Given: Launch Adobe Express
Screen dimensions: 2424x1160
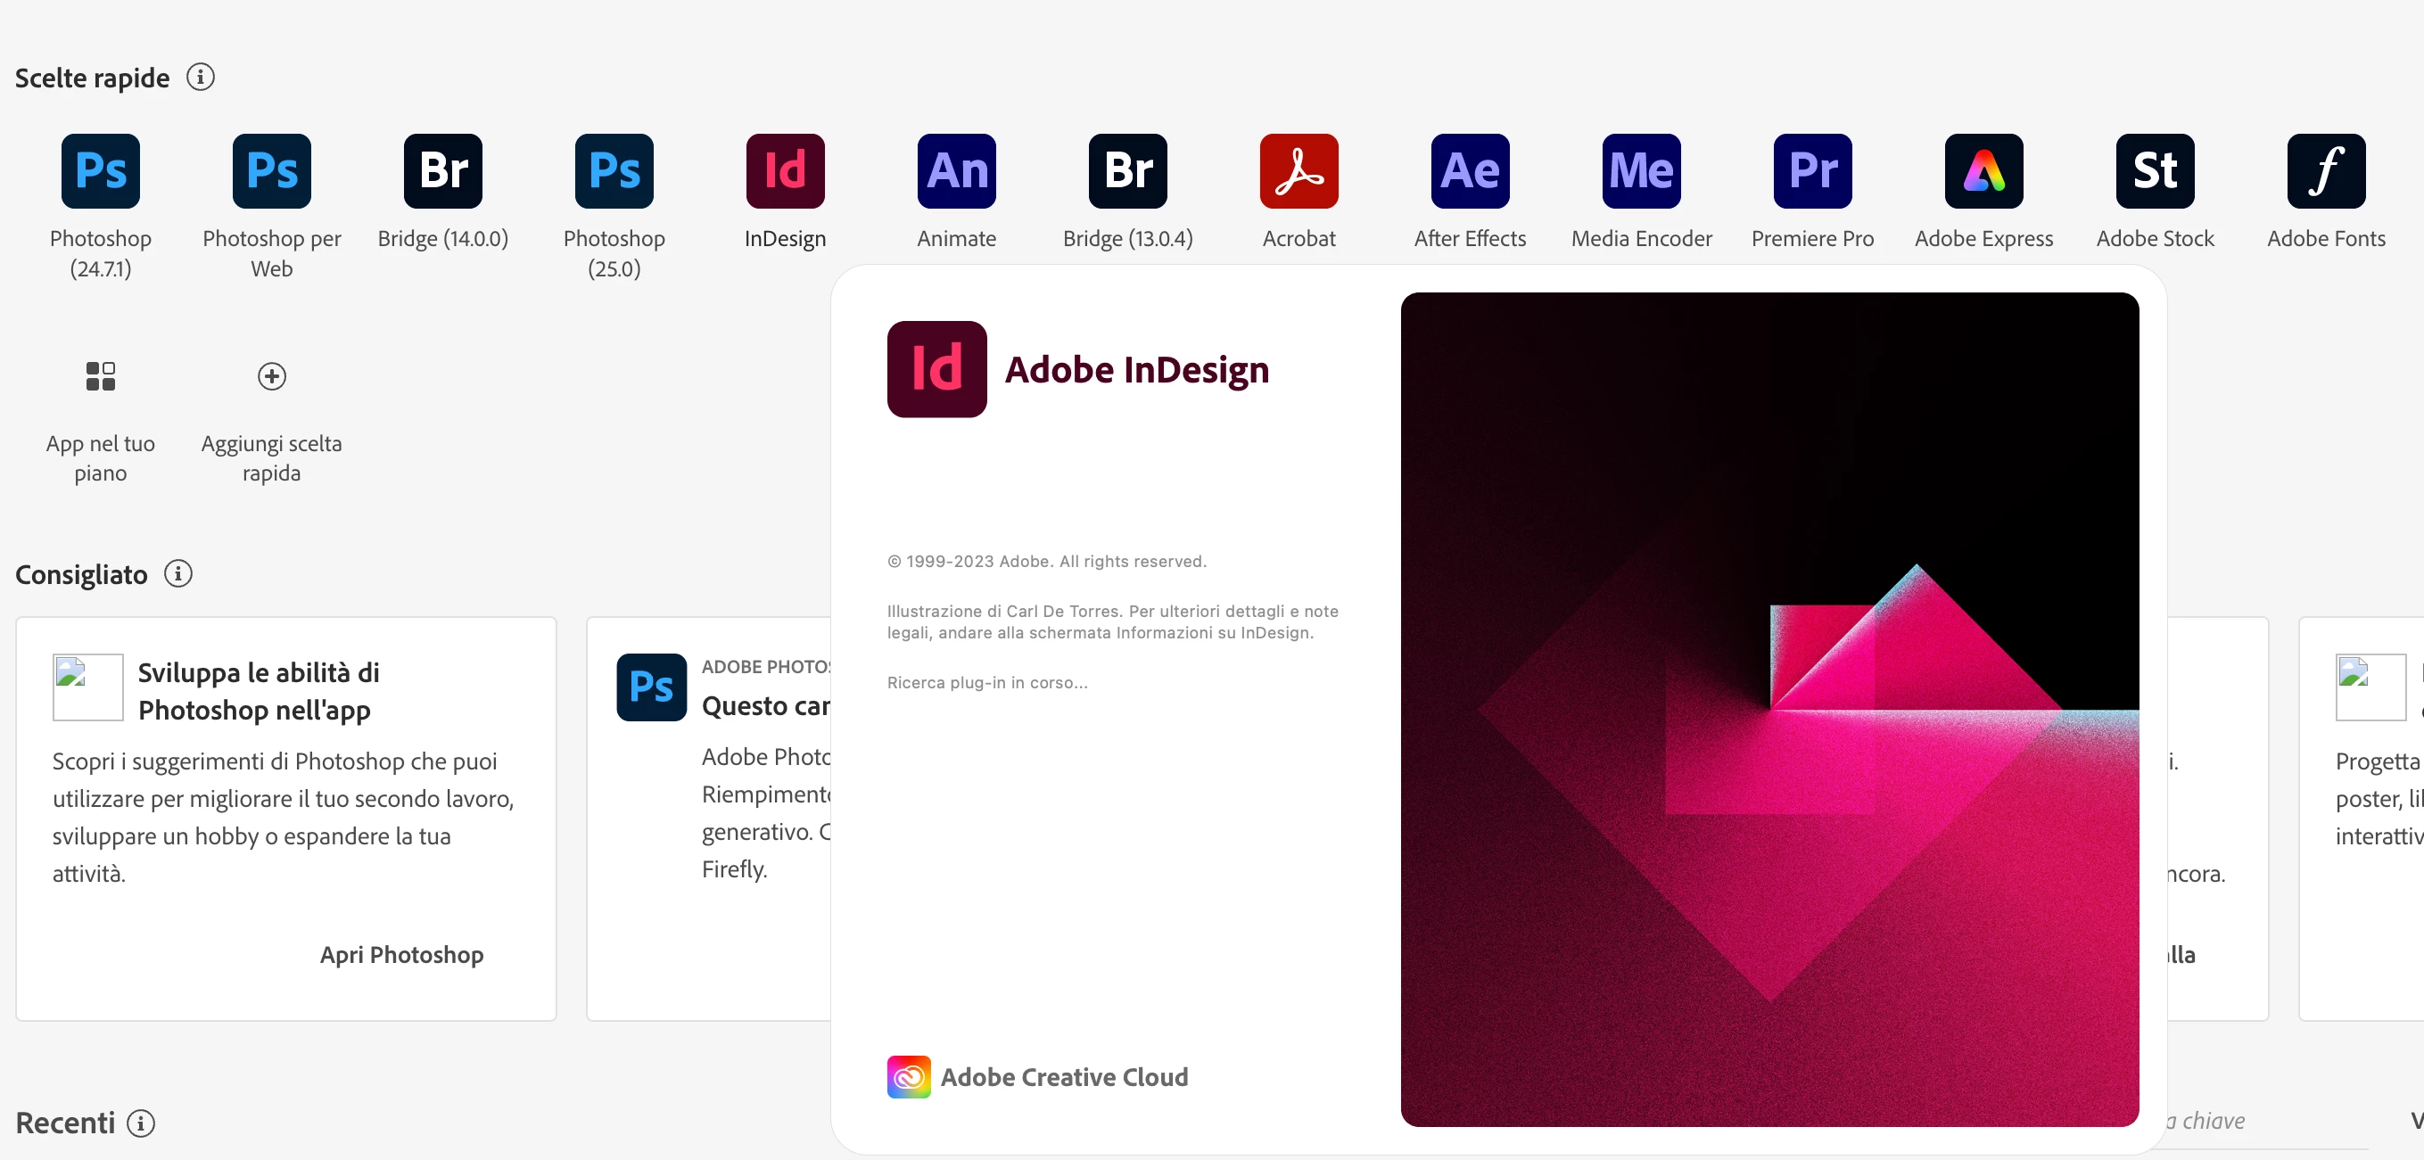Looking at the screenshot, I should coord(1983,170).
